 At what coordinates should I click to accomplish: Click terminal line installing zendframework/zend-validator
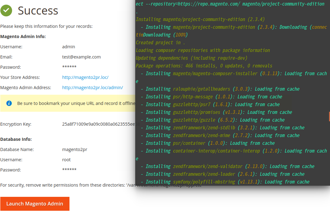[228, 167]
